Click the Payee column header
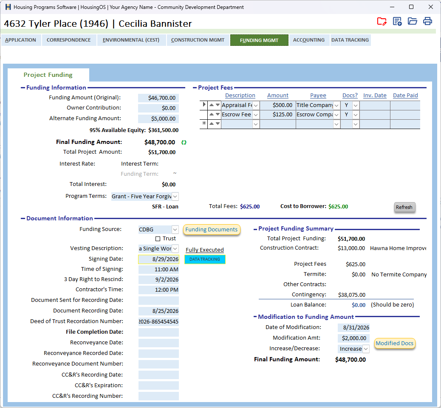 point(318,96)
